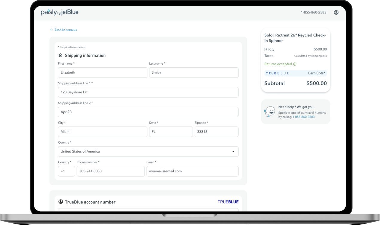Open the user account profile icon
The height and width of the screenshot is (225, 380).
(x=336, y=13)
